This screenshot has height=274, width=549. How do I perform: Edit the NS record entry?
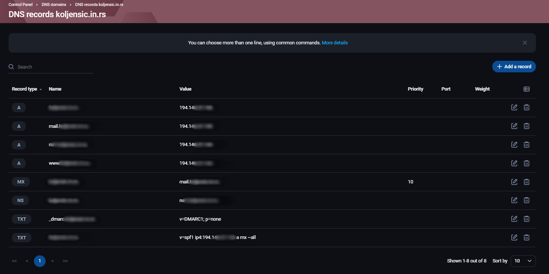click(x=514, y=200)
